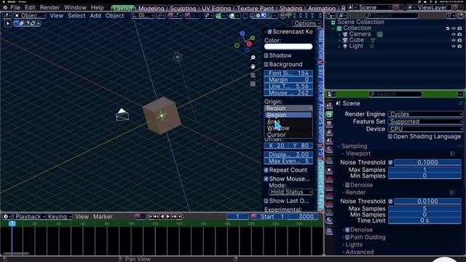The width and height of the screenshot is (466, 262).
Task: Switch to the Modeling workspace tab
Action: (x=151, y=8)
